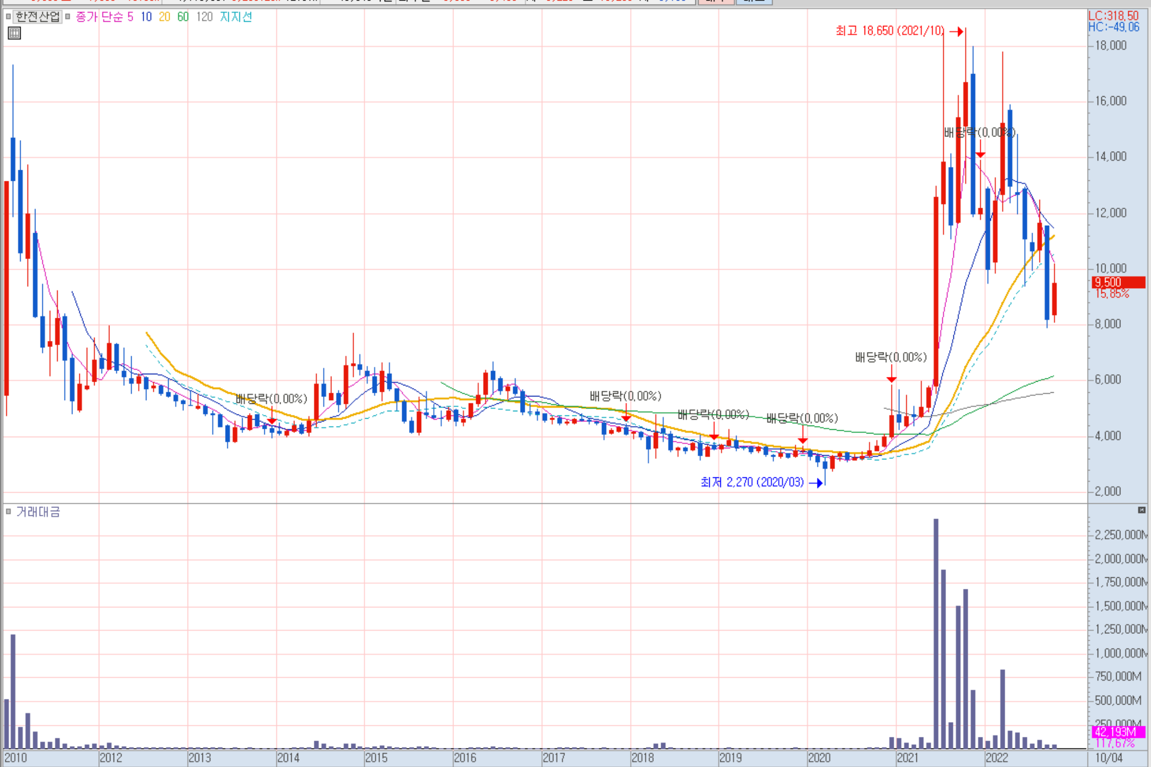Viewport: 1151px width, 767px height.
Task: Click the 20 moving average legend
Action: click(164, 17)
